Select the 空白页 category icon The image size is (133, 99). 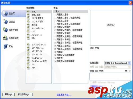pyautogui.click(x=5, y=13)
